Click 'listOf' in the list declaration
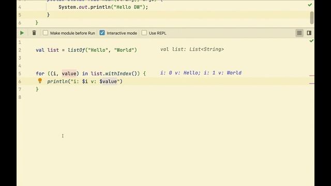The width and height of the screenshot is (331, 186). (76, 50)
